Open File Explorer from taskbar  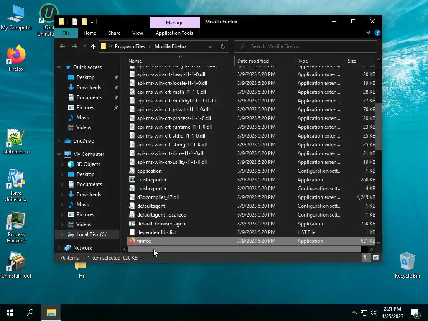click(51, 313)
